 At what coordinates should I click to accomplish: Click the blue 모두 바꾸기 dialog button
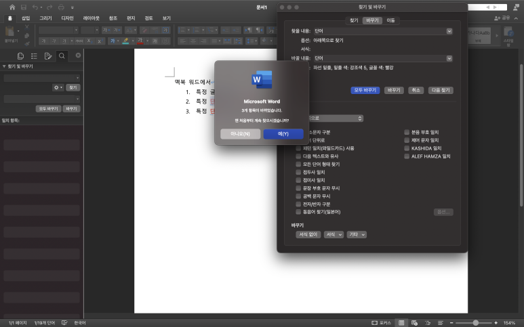point(365,91)
